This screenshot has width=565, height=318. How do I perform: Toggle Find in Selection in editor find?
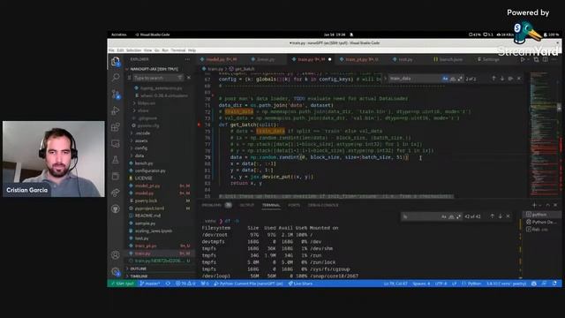click(510, 79)
